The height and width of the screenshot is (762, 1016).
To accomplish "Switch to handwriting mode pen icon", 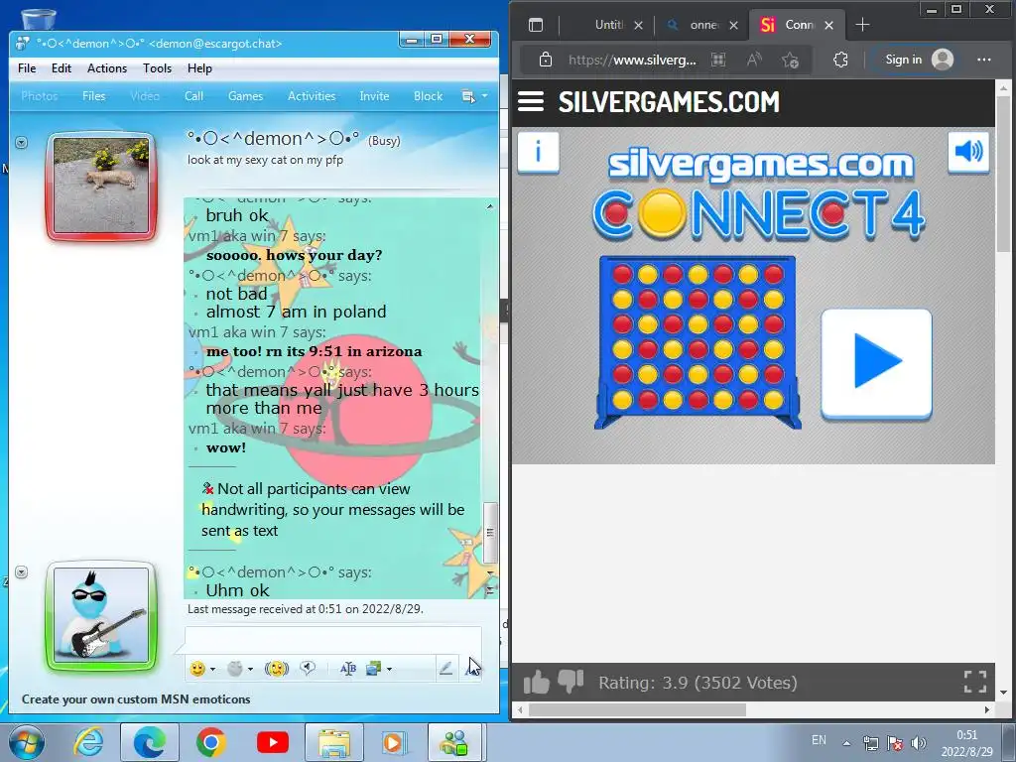I will [x=445, y=669].
